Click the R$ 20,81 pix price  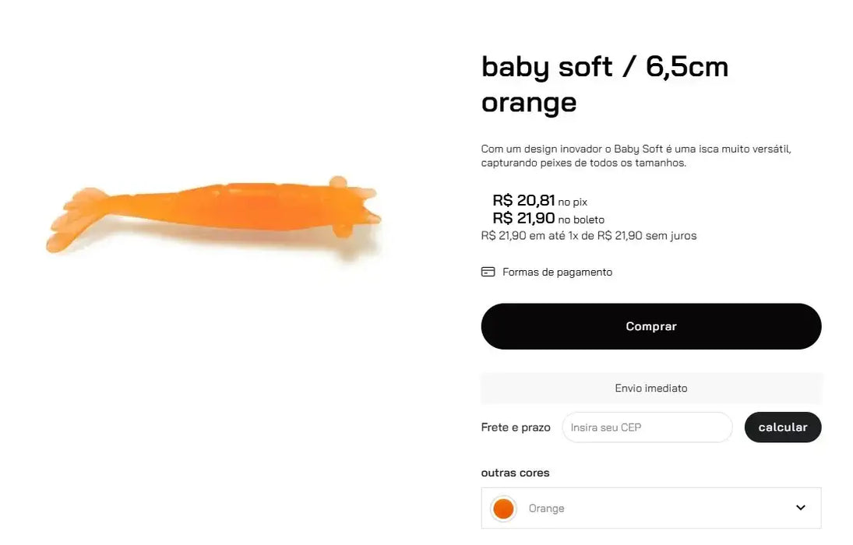[x=523, y=201]
